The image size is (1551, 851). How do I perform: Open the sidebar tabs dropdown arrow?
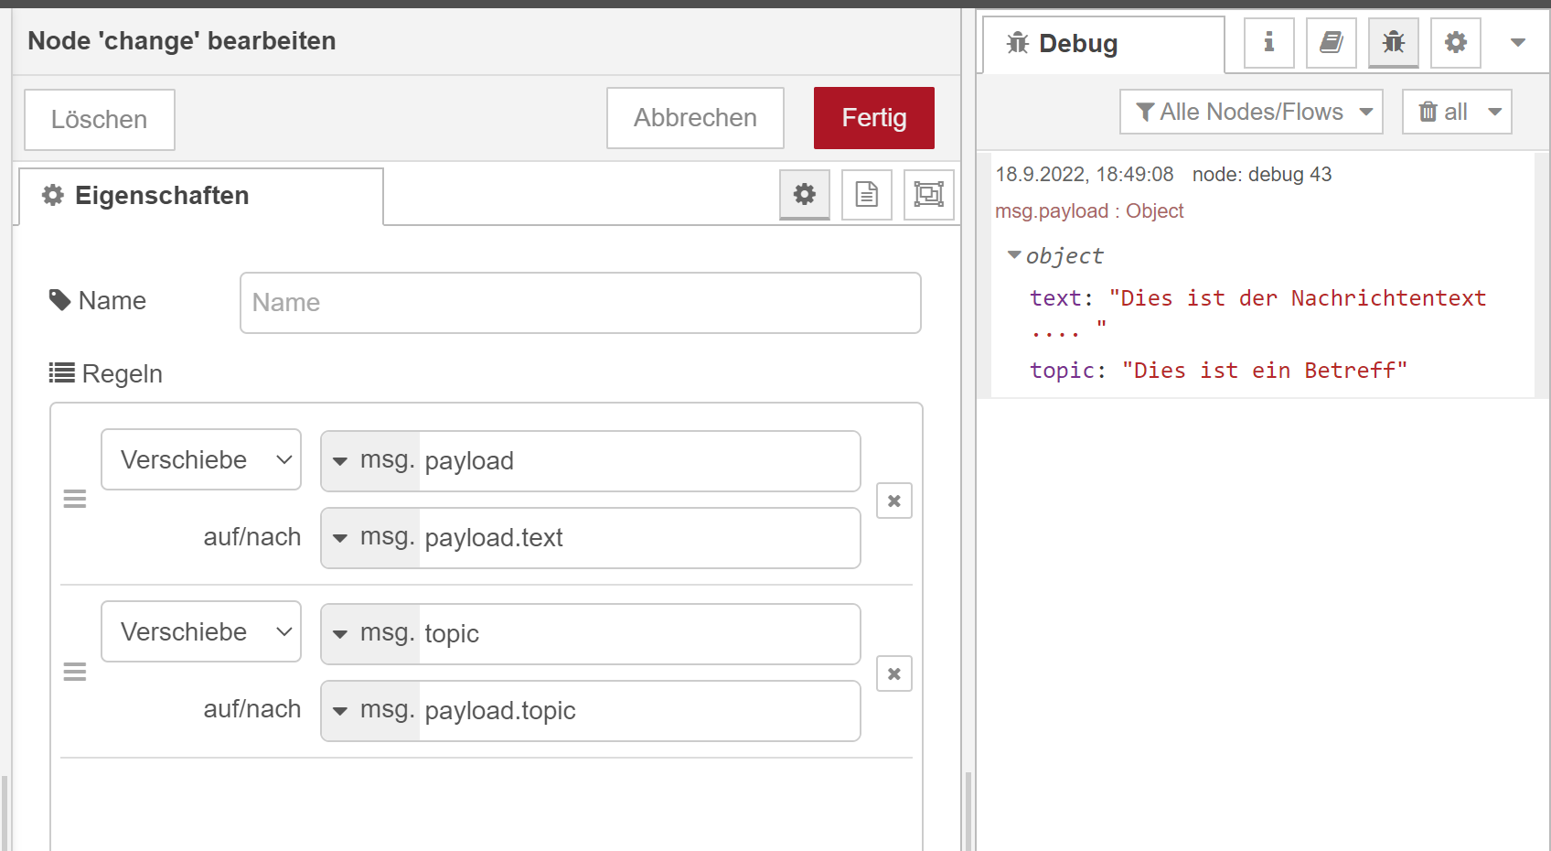point(1518,43)
